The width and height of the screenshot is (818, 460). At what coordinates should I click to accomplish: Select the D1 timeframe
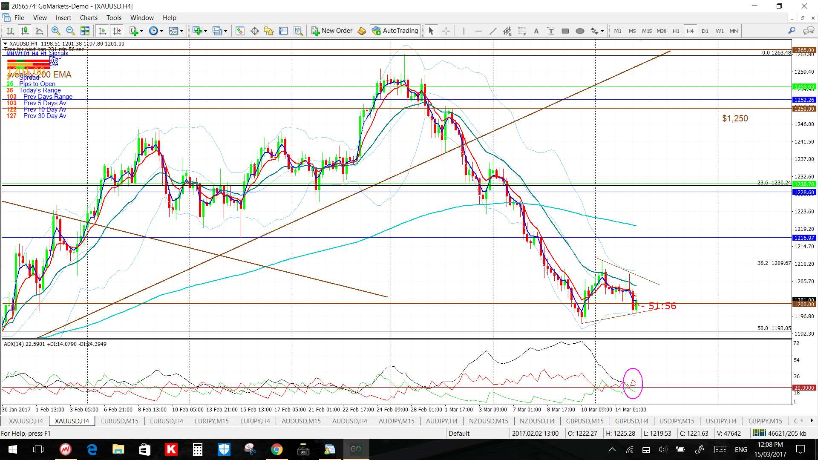tap(705, 31)
